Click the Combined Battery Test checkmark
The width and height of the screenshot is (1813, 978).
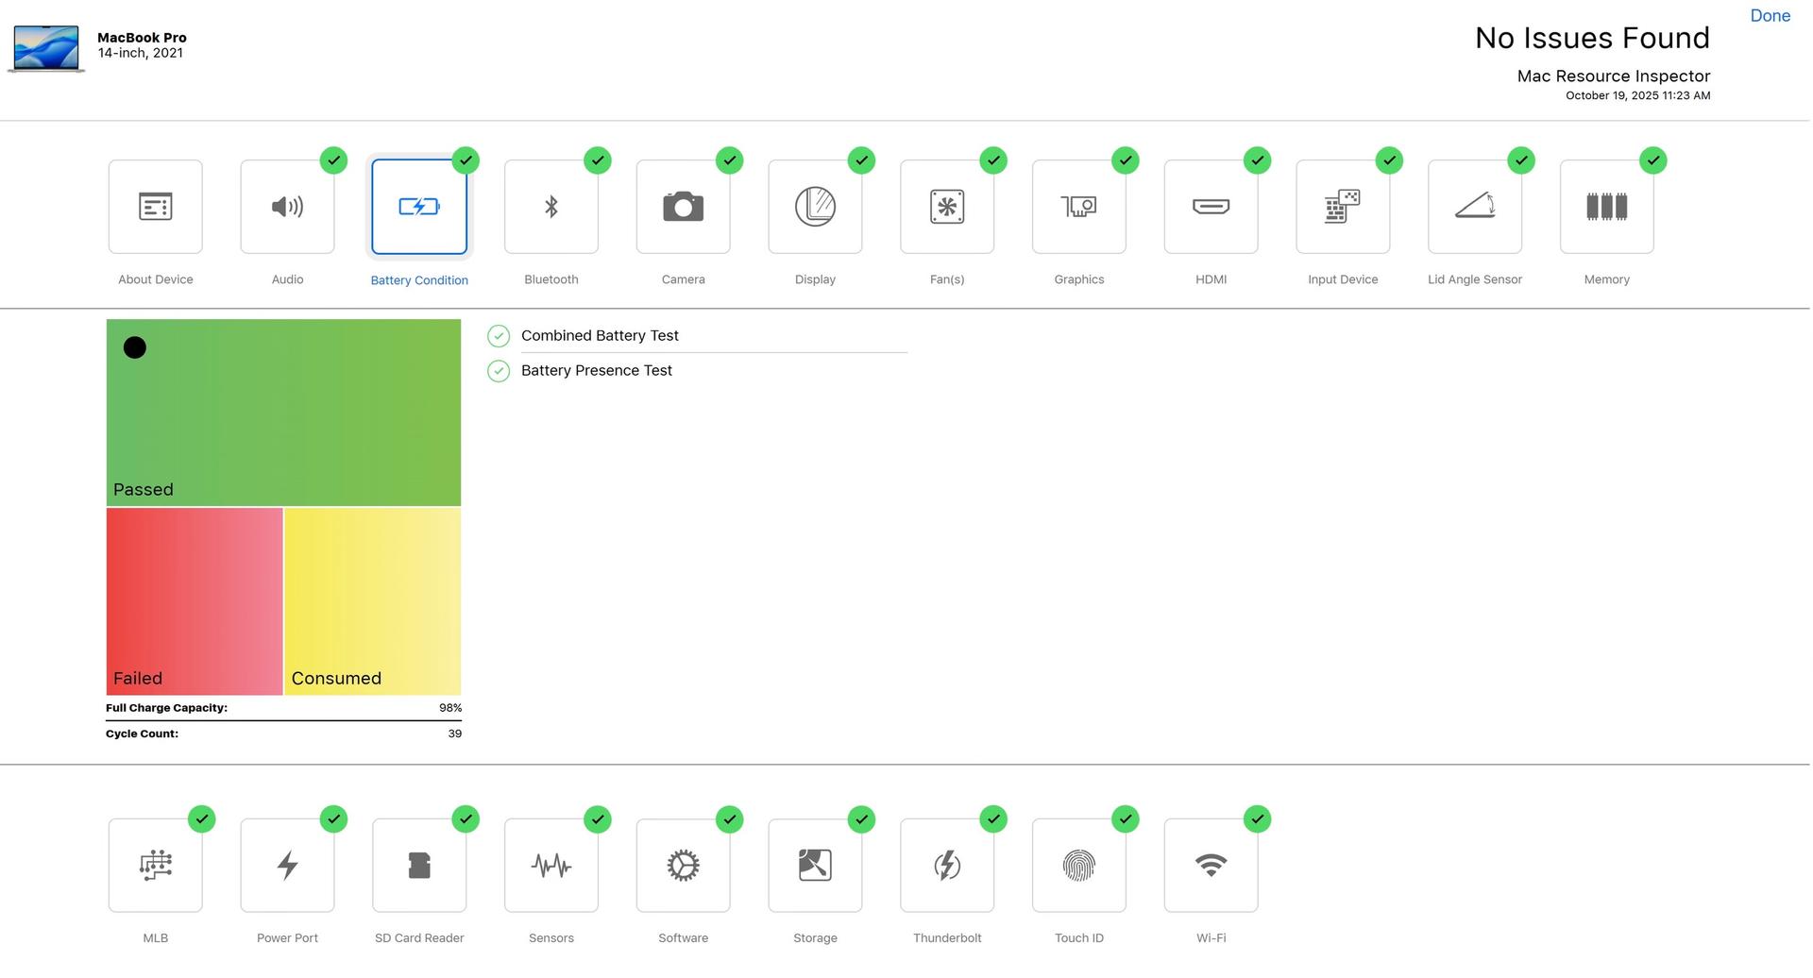(x=499, y=336)
